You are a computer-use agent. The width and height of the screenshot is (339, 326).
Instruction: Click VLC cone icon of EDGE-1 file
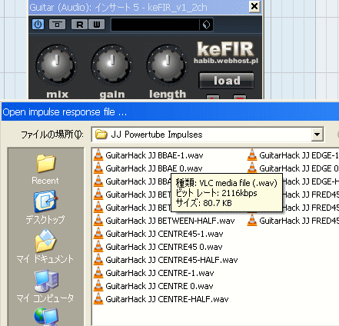click(x=252, y=155)
